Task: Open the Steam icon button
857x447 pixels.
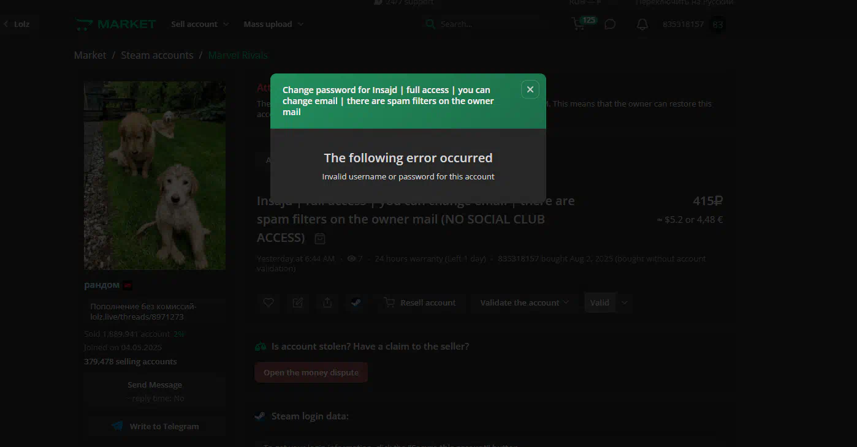Action: pos(356,302)
